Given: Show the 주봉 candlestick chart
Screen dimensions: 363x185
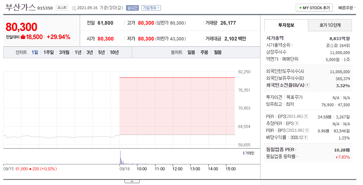Looking at the screenshot, I should (204, 52).
